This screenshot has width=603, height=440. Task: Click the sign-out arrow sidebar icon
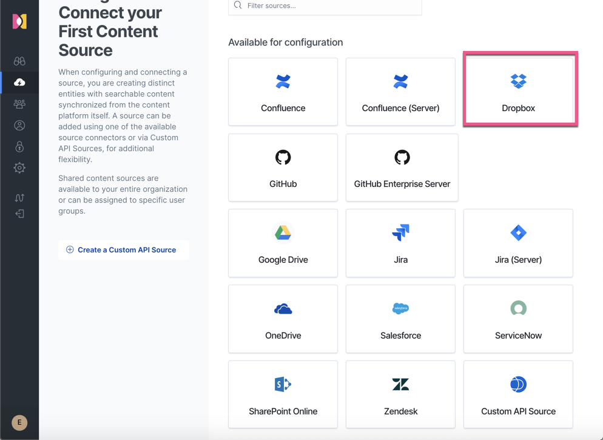[x=19, y=214]
